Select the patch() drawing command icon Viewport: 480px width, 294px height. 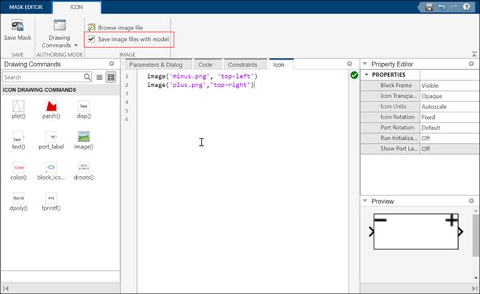click(x=51, y=106)
